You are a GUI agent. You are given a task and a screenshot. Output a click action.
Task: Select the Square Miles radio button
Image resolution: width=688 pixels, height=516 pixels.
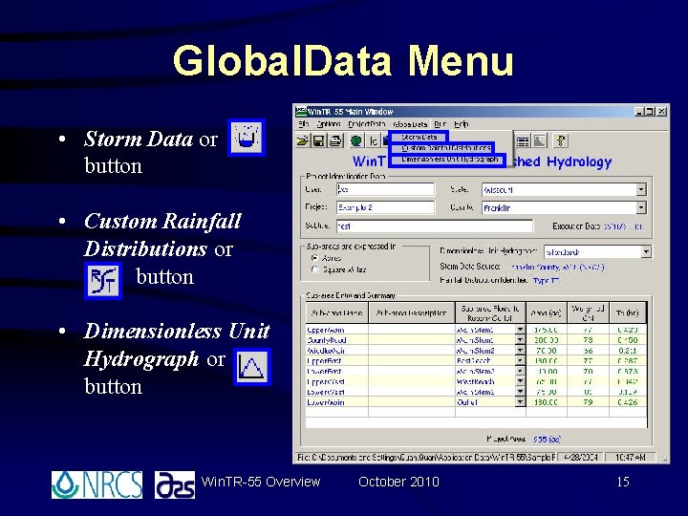(x=314, y=269)
